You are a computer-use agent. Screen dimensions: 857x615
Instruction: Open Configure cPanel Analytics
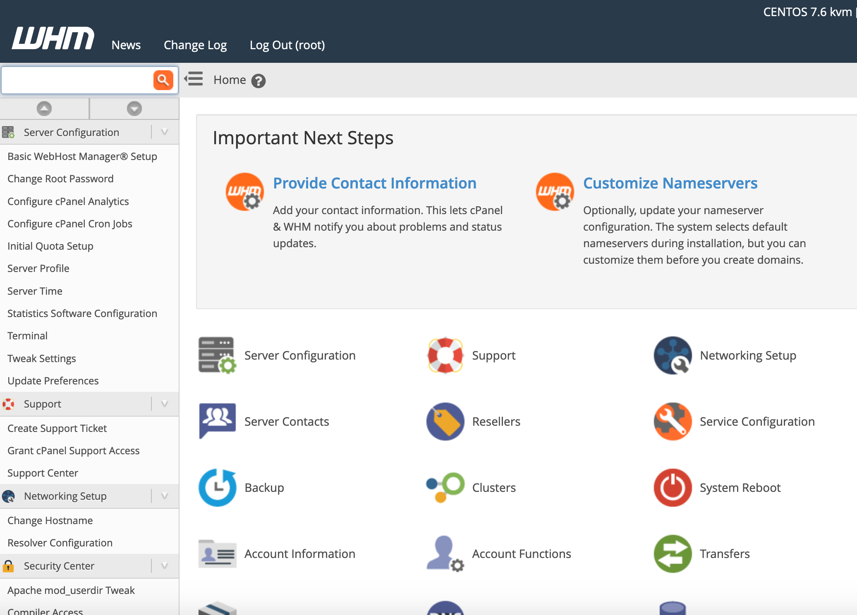(68, 201)
